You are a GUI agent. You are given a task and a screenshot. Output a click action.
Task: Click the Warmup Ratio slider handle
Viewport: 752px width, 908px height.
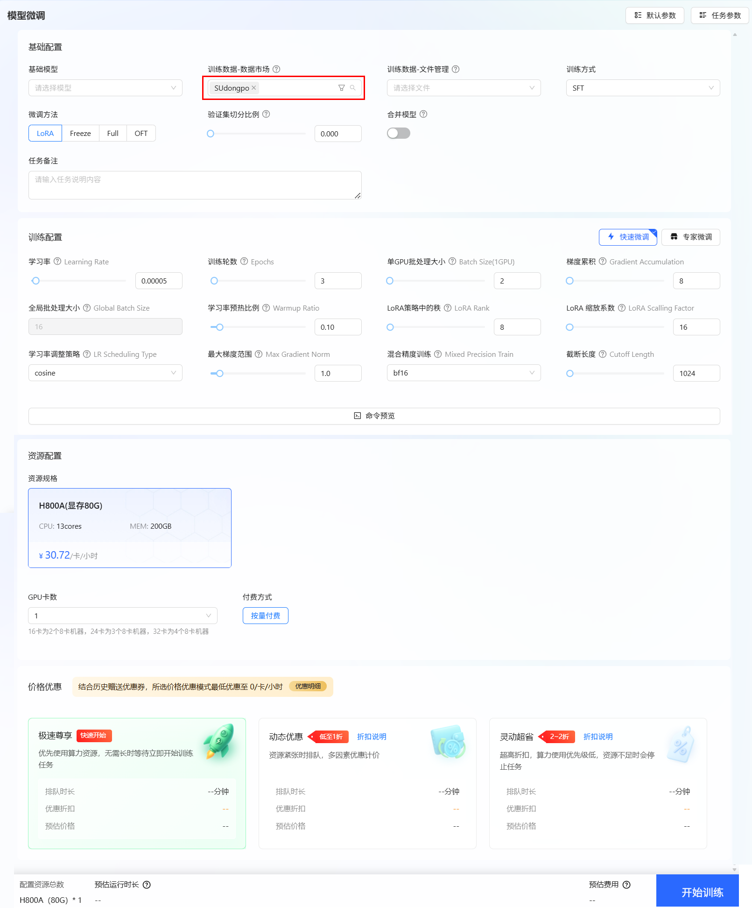(x=220, y=327)
